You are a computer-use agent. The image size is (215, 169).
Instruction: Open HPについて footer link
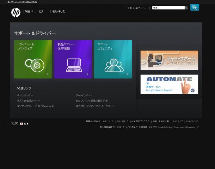108,121
